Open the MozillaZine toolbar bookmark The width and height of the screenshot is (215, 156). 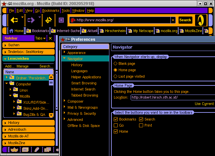191,31
